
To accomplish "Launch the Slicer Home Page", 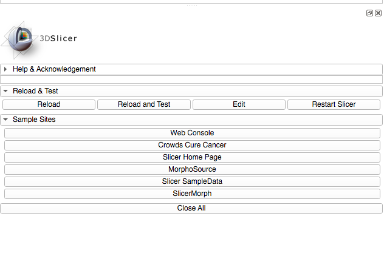I will [192, 157].
